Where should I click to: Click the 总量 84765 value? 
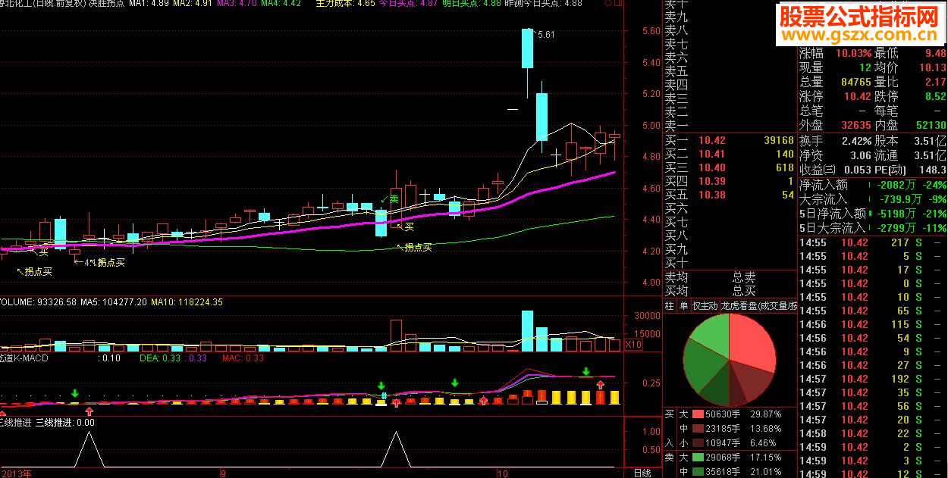(856, 82)
